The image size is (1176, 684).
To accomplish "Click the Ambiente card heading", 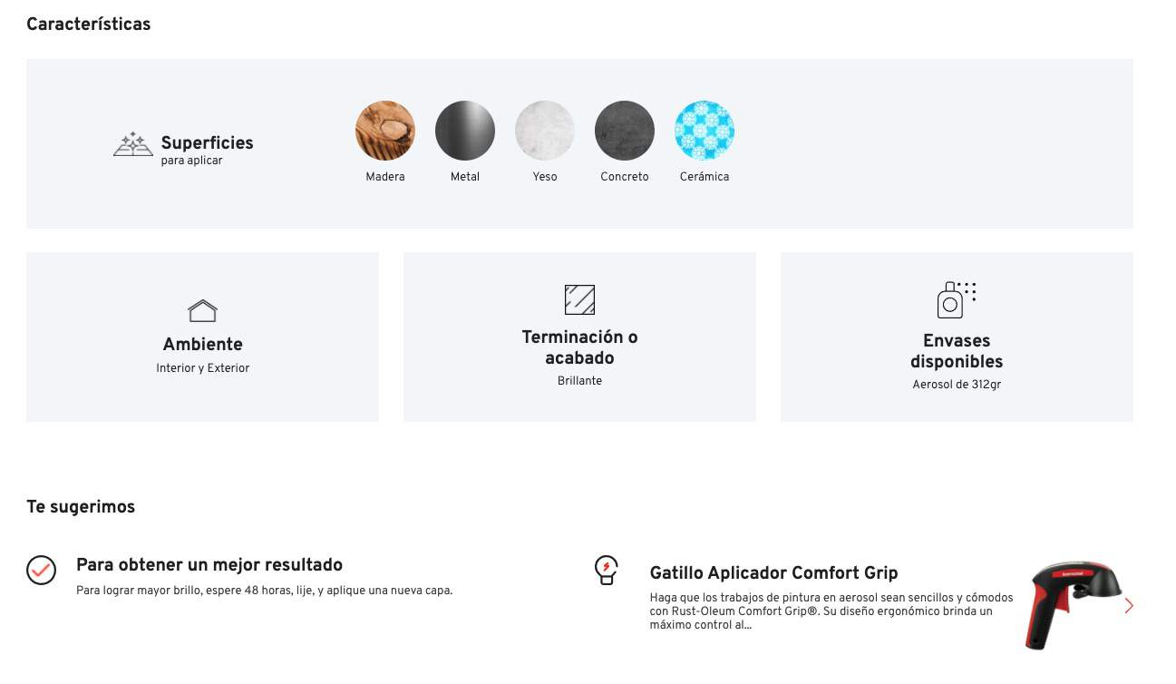I will 202,344.
